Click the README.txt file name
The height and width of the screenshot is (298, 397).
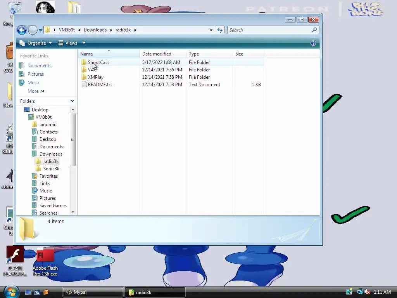point(100,84)
